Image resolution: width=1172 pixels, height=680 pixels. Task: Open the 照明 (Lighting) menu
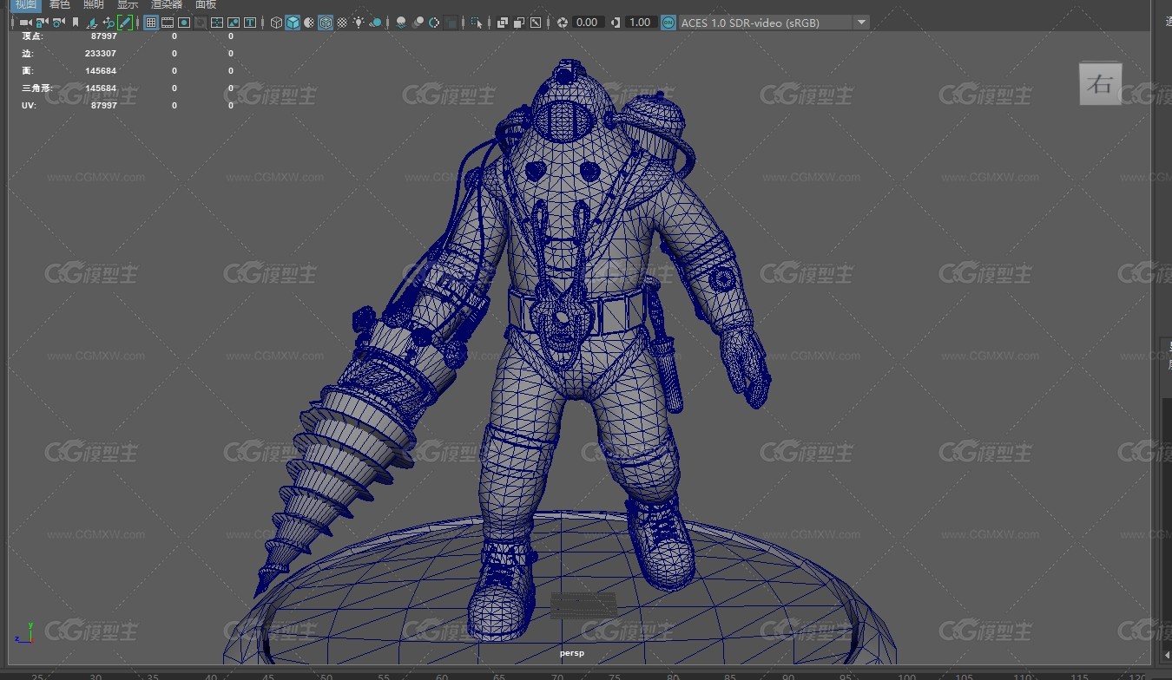pyautogui.click(x=93, y=4)
